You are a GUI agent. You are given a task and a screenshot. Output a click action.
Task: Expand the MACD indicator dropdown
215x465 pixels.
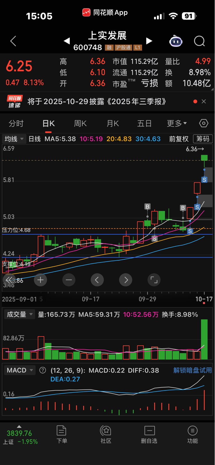tap(20, 370)
